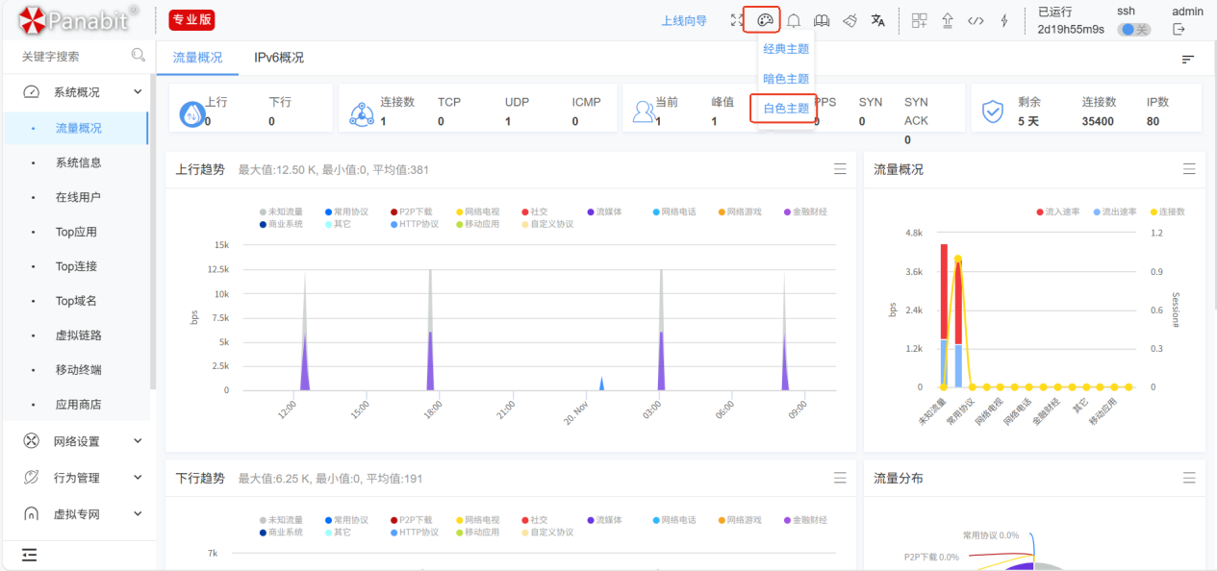Toggle 未知流量 legend in 上行趋势 chart

[x=280, y=211]
